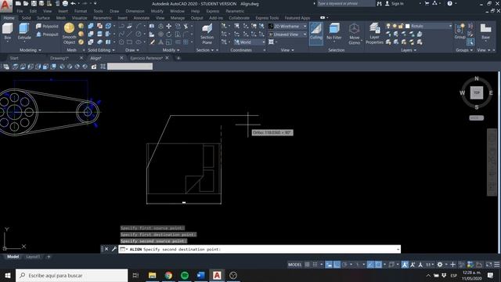Toggle 2D object snap in status bar
This screenshot has height=282, width=501.
click(x=379, y=265)
